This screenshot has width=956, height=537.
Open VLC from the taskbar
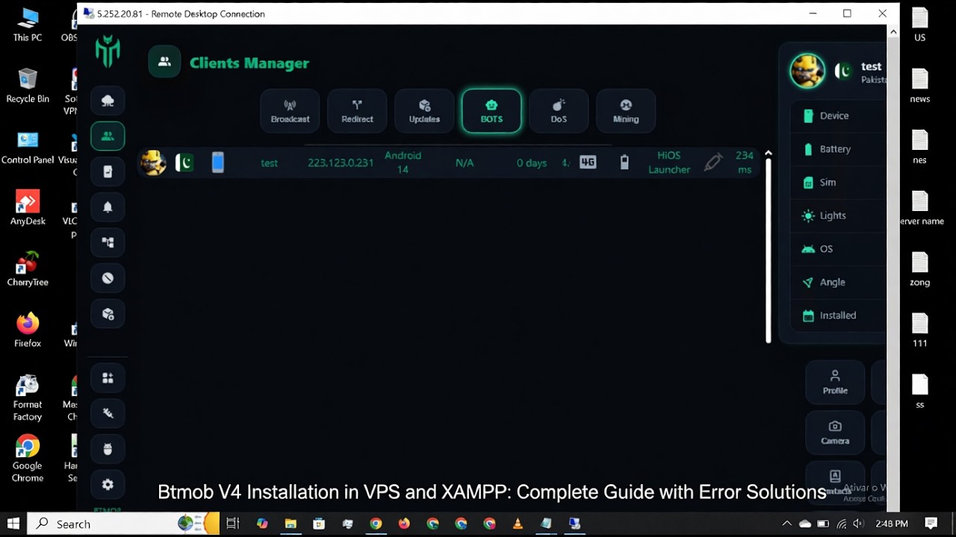(518, 524)
